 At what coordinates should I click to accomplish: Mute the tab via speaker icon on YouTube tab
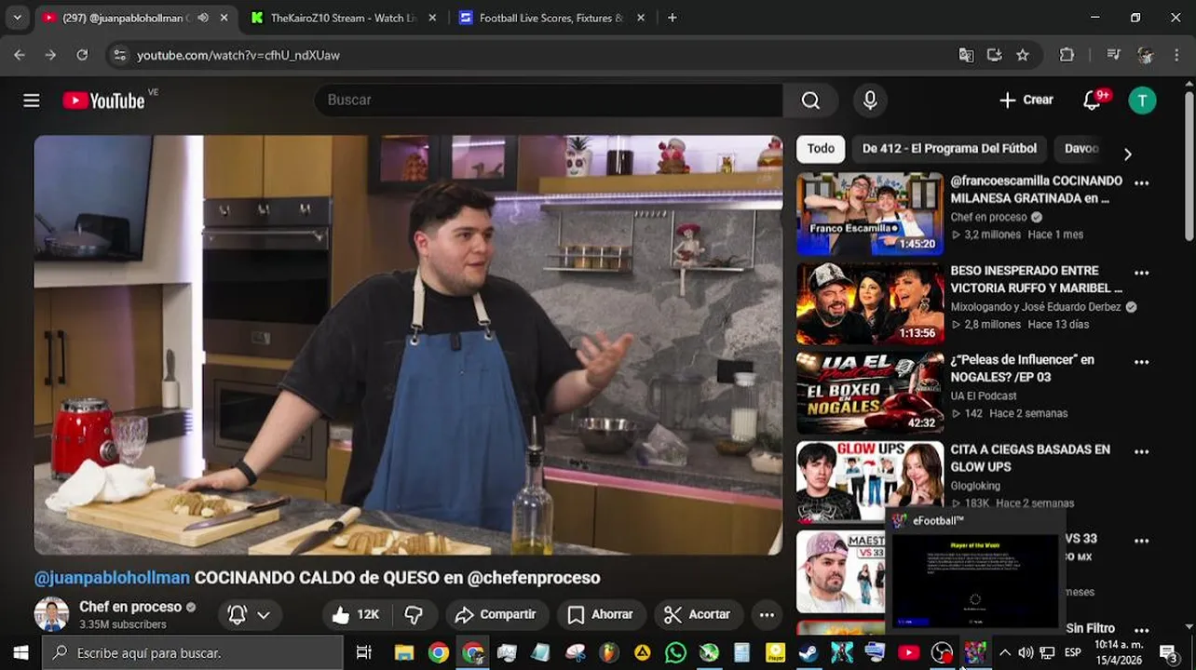tap(203, 18)
